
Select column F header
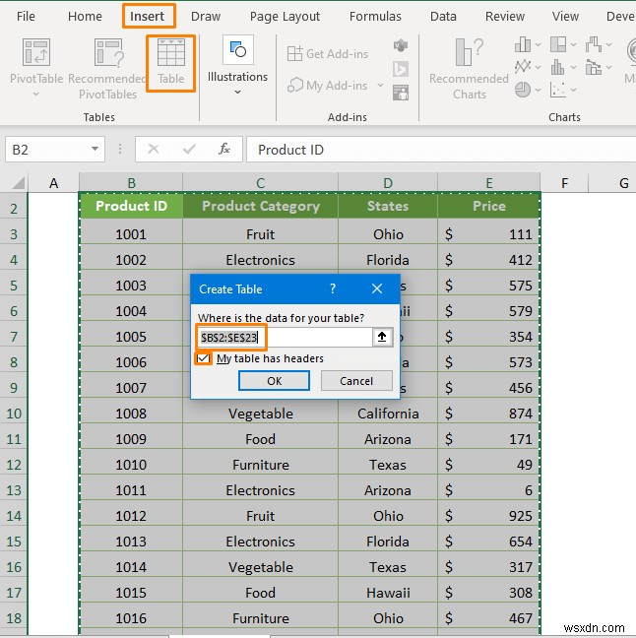click(564, 183)
